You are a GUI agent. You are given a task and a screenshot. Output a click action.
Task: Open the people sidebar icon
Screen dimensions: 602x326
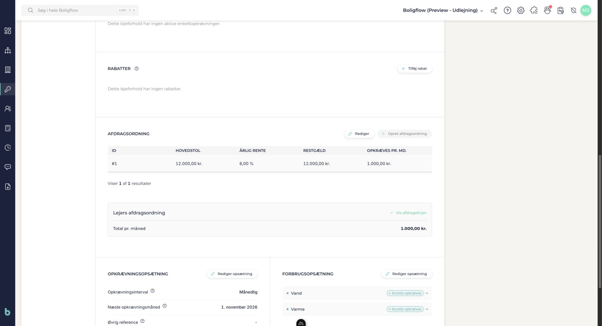click(8, 109)
